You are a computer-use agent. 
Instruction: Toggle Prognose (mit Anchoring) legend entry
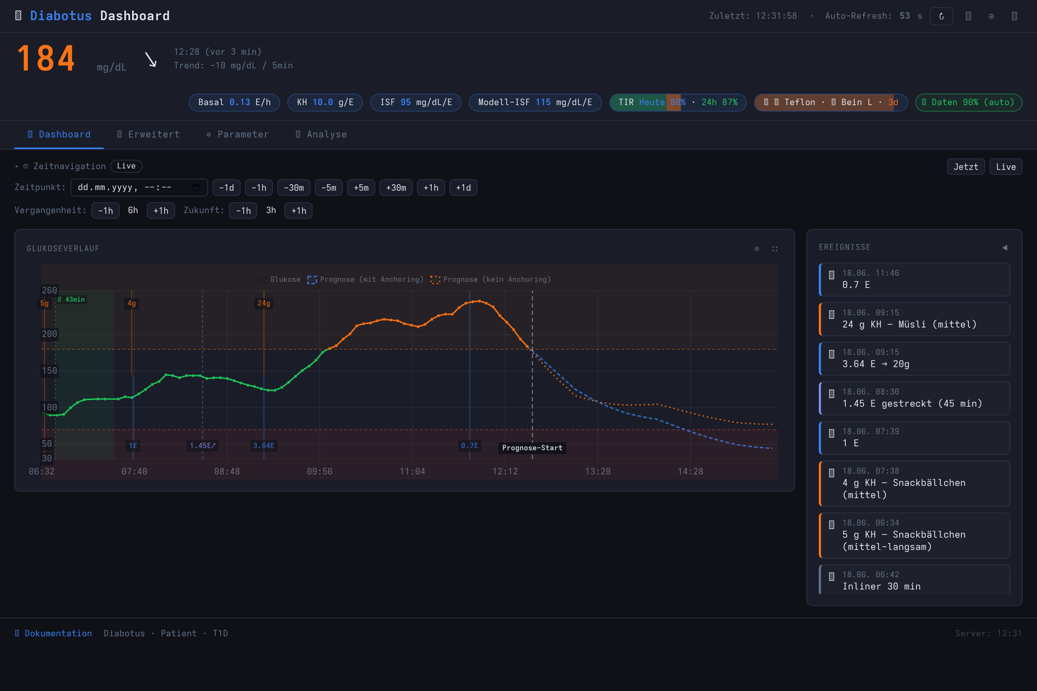(365, 280)
